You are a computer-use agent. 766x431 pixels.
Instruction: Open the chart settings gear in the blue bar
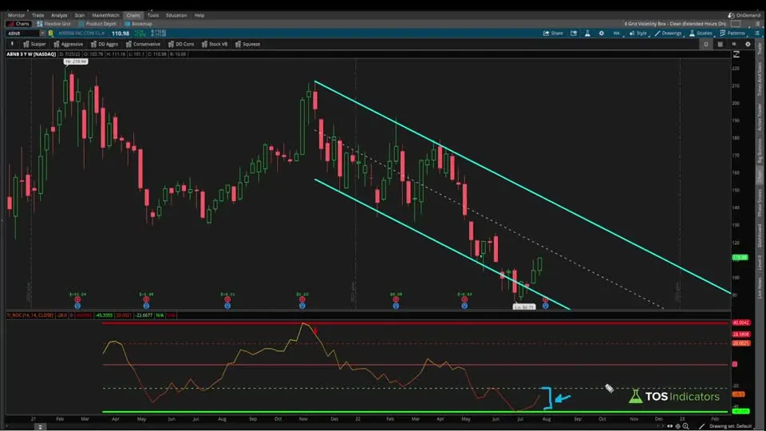(602, 34)
